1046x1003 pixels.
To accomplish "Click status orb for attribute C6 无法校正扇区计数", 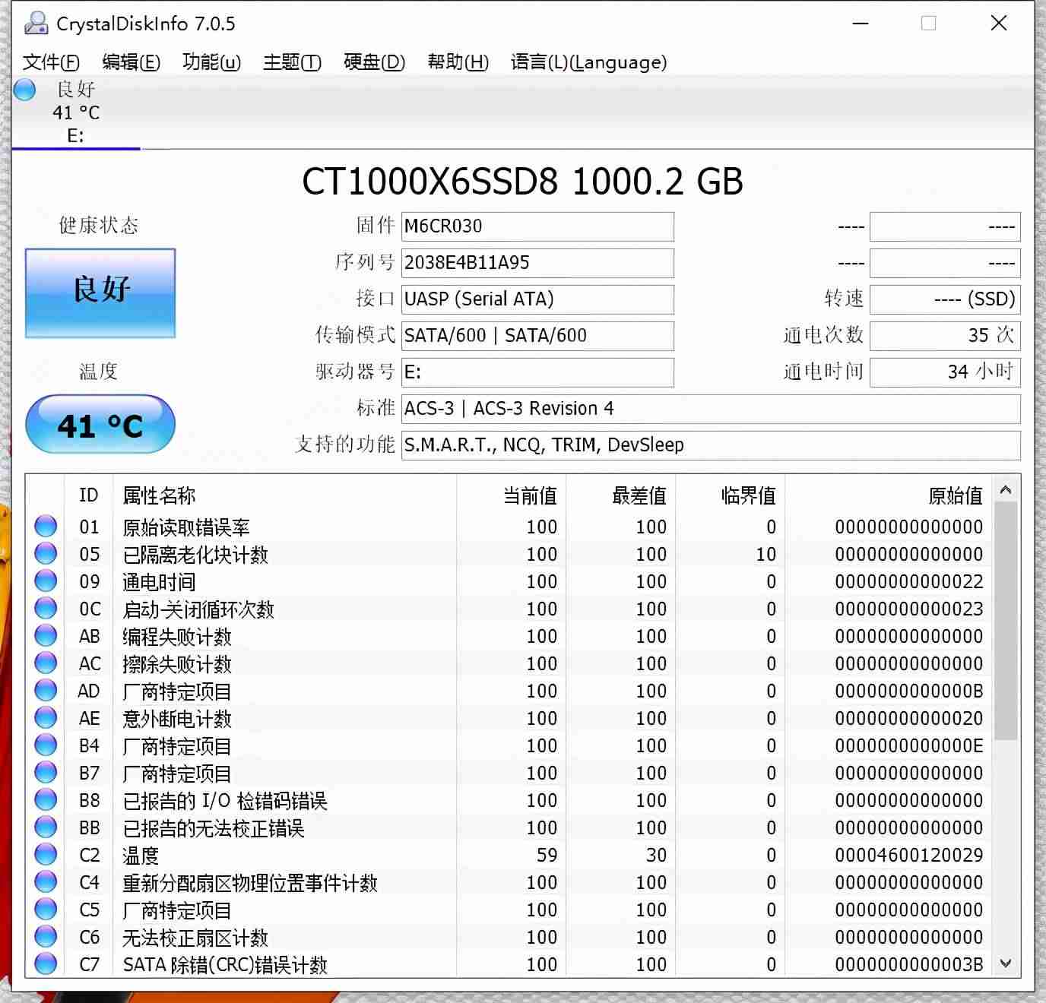I will pyautogui.click(x=46, y=936).
